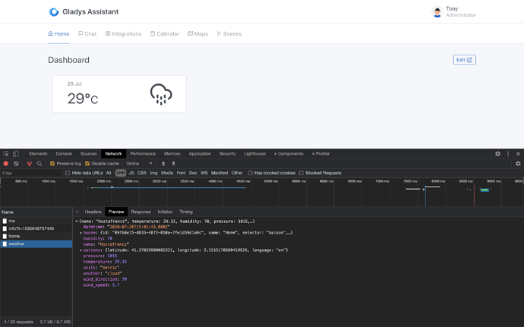The height and width of the screenshot is (327, 524).
Task: Show the Timing tab of request
Action: pos(186,212)
